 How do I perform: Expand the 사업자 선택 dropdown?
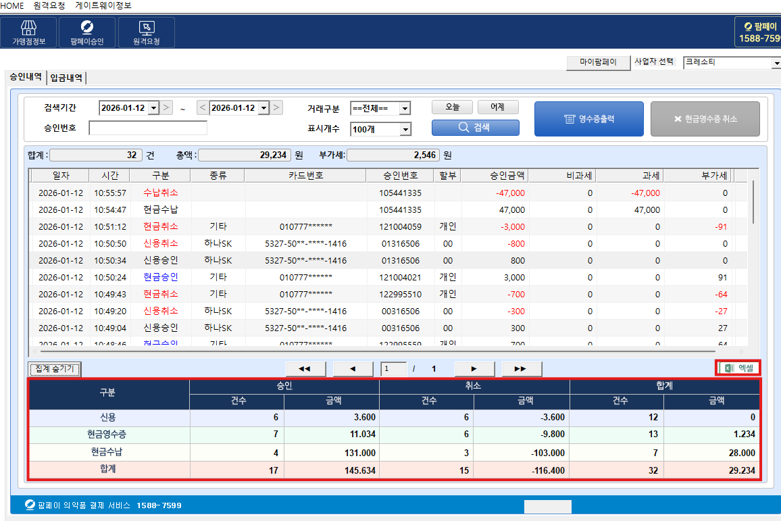pos(776,63)
